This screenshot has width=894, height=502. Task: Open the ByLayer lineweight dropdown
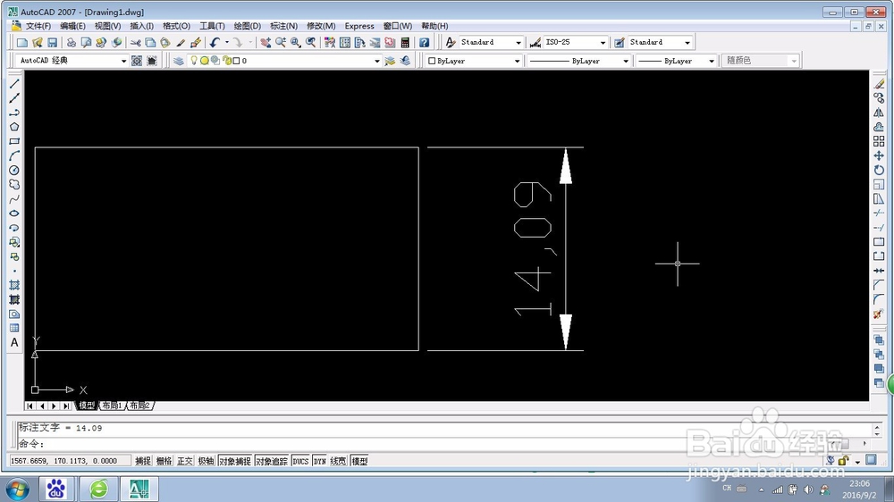(x=712, y=61)
